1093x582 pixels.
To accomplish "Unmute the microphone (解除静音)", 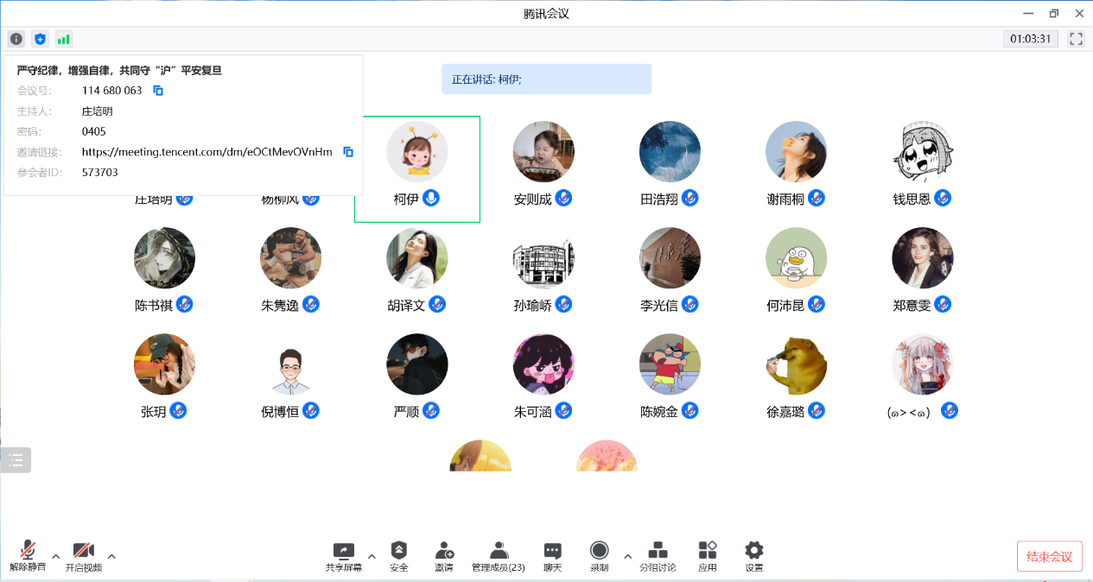I will point(28,556).
